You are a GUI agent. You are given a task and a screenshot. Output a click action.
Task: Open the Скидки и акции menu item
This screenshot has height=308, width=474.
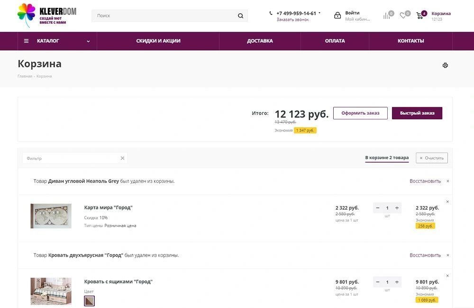pyautogui.click(x=158, y=41)
